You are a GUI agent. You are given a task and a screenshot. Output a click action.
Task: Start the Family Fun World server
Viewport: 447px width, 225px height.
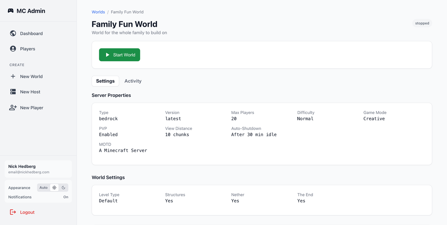point(120,55)
